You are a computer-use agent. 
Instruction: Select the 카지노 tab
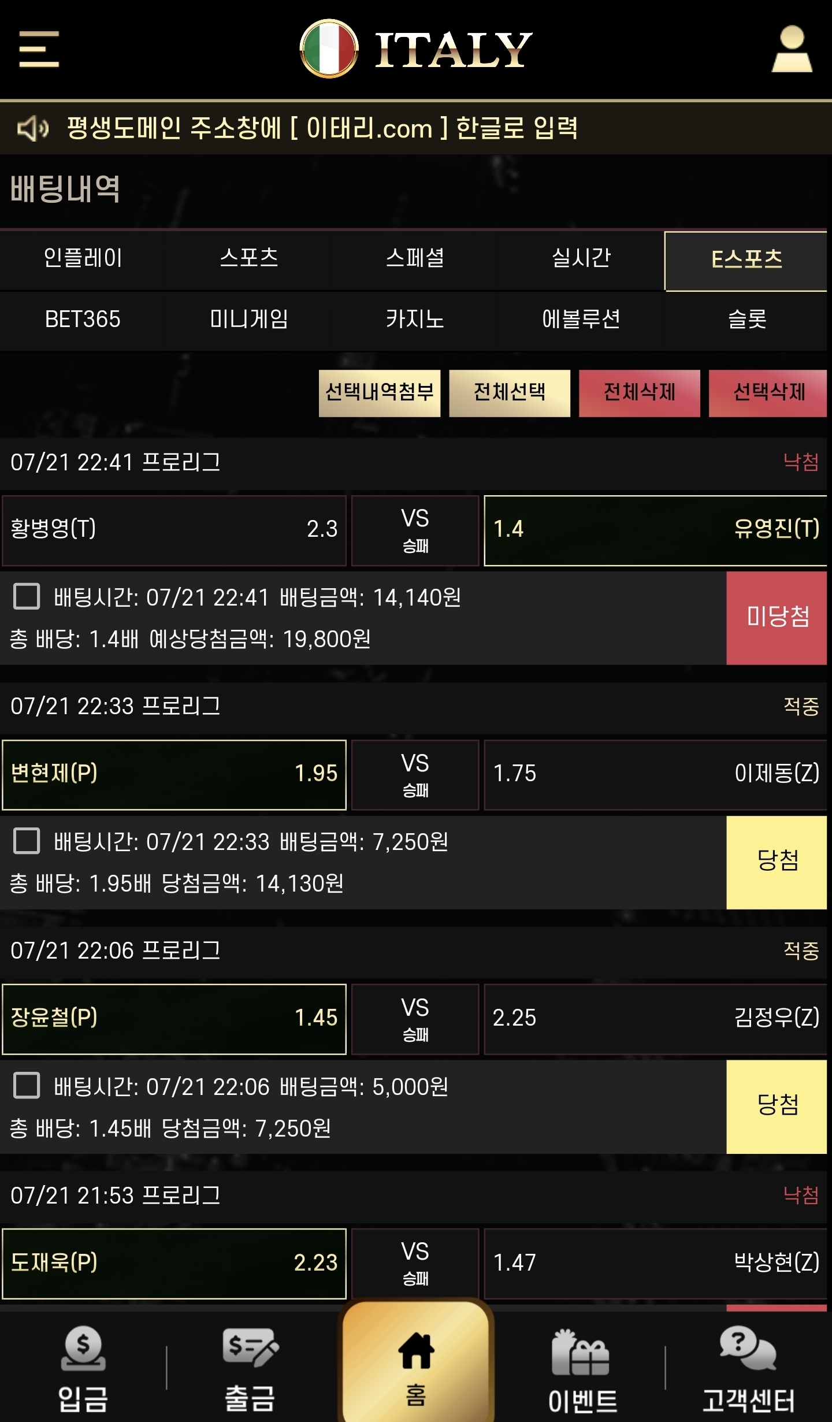415,319
